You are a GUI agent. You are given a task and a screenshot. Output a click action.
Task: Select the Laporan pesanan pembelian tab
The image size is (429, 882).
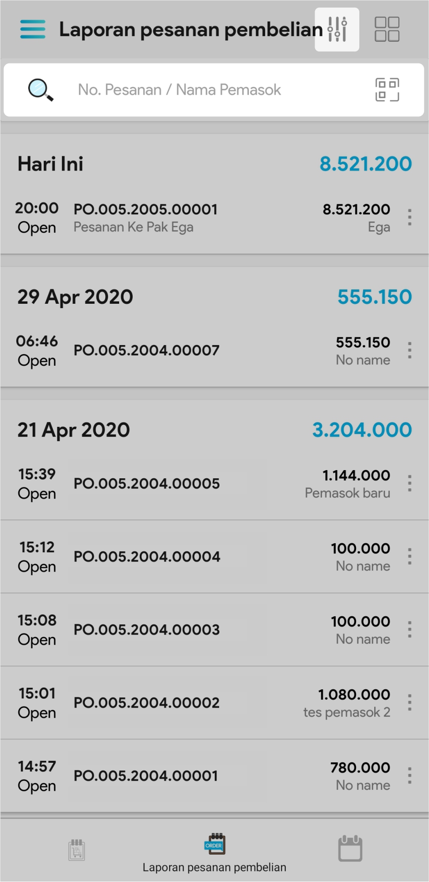point(214,853)
